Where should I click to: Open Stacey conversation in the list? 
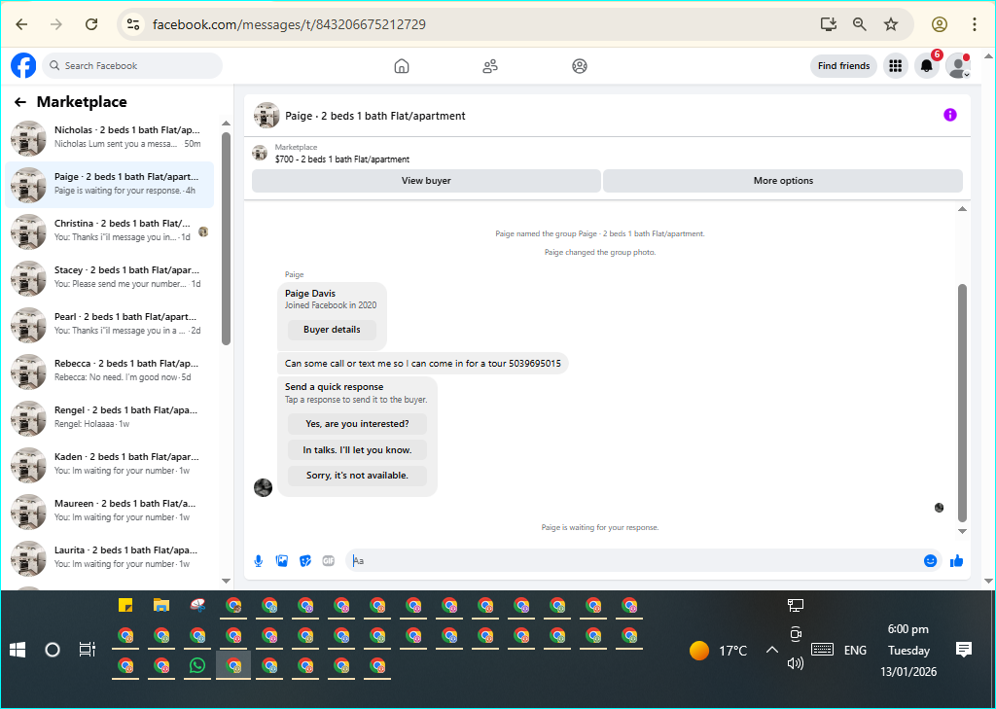coord(110,278)
